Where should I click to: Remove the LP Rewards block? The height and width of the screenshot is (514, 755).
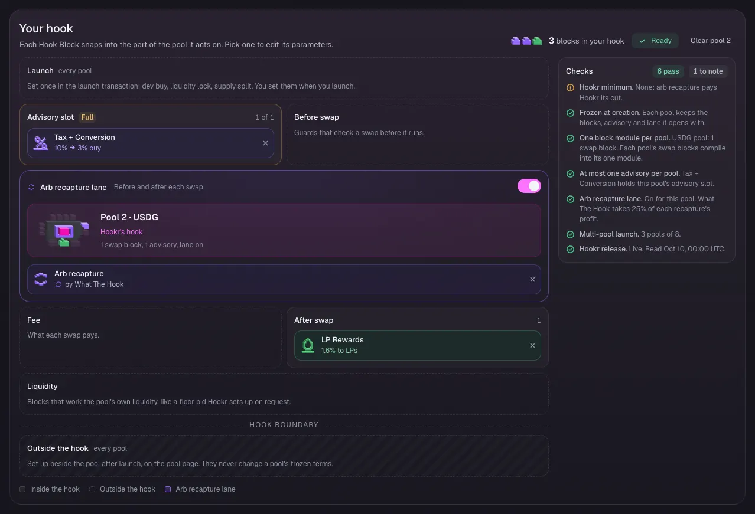pyautogui.click(x=532, y=345)
